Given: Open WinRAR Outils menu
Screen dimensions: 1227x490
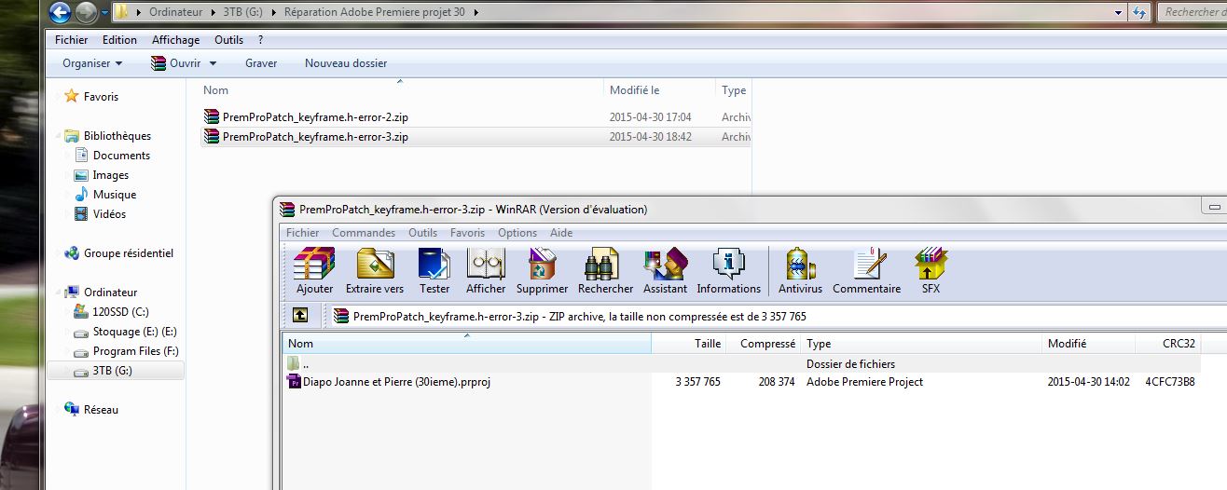Looking at the screenshot, I should tap(422, 233).
